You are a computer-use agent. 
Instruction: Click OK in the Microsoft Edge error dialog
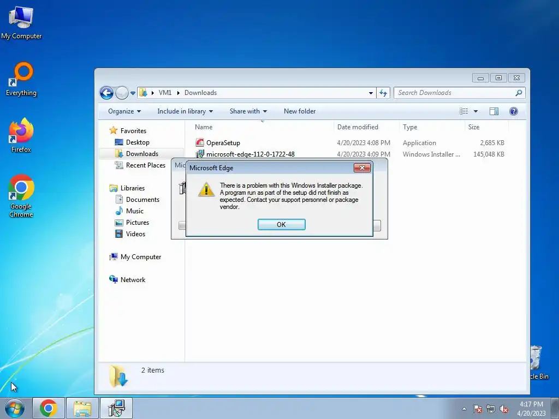click(x=281, y=224)
